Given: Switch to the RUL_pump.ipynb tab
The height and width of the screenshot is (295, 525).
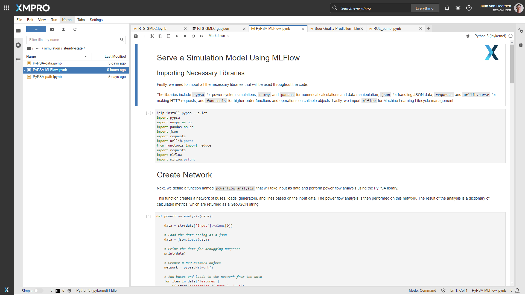Looking at the screenshot, I should point(387,29).
